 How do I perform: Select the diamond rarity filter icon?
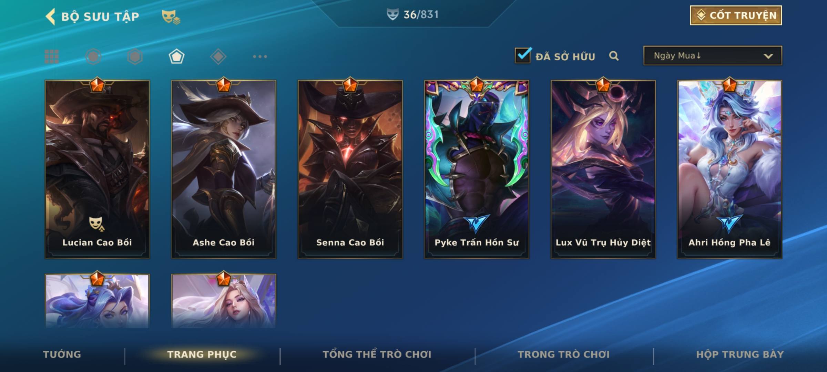(x=218, y=56)
